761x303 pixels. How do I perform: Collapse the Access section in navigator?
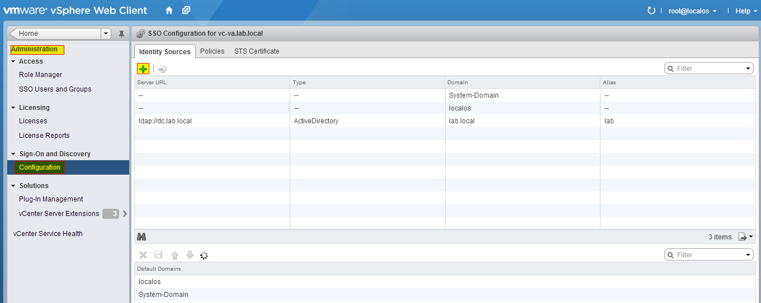click(x=13, y=61)
